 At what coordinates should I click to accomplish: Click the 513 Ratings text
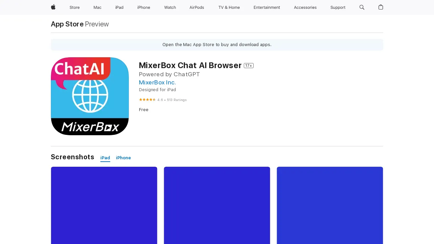click(177, 100)
